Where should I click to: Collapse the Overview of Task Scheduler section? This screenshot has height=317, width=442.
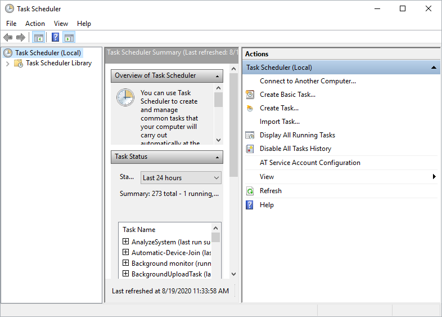click(217, 76)
